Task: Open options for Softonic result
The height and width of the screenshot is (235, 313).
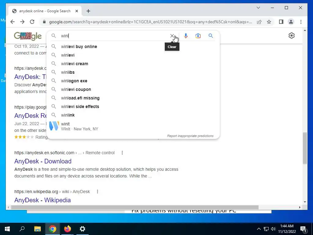Action: [122, 153]
